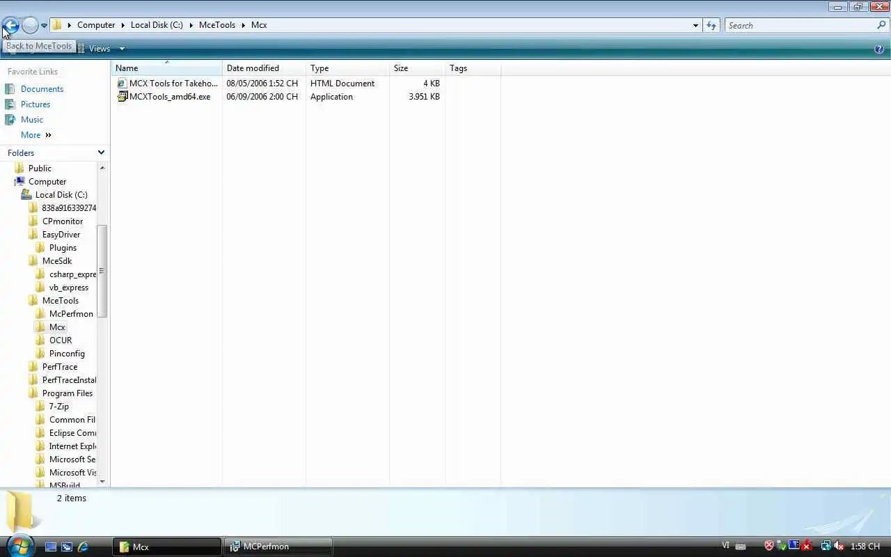Select Plugins folder in tree
Viewport: 891px width, 557px height.
tap(63, 248)
